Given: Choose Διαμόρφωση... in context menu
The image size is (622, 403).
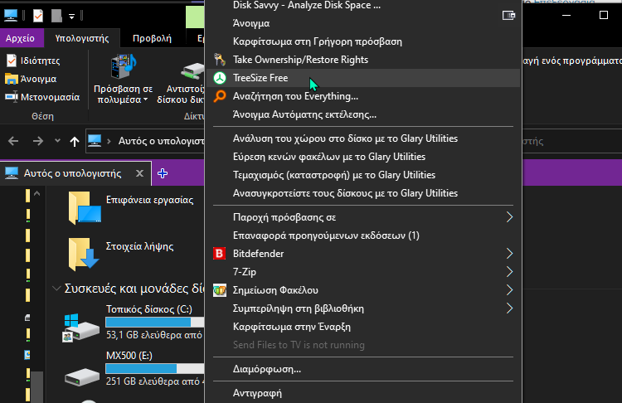Looking at the screenshot, I should tap(363, 369).
